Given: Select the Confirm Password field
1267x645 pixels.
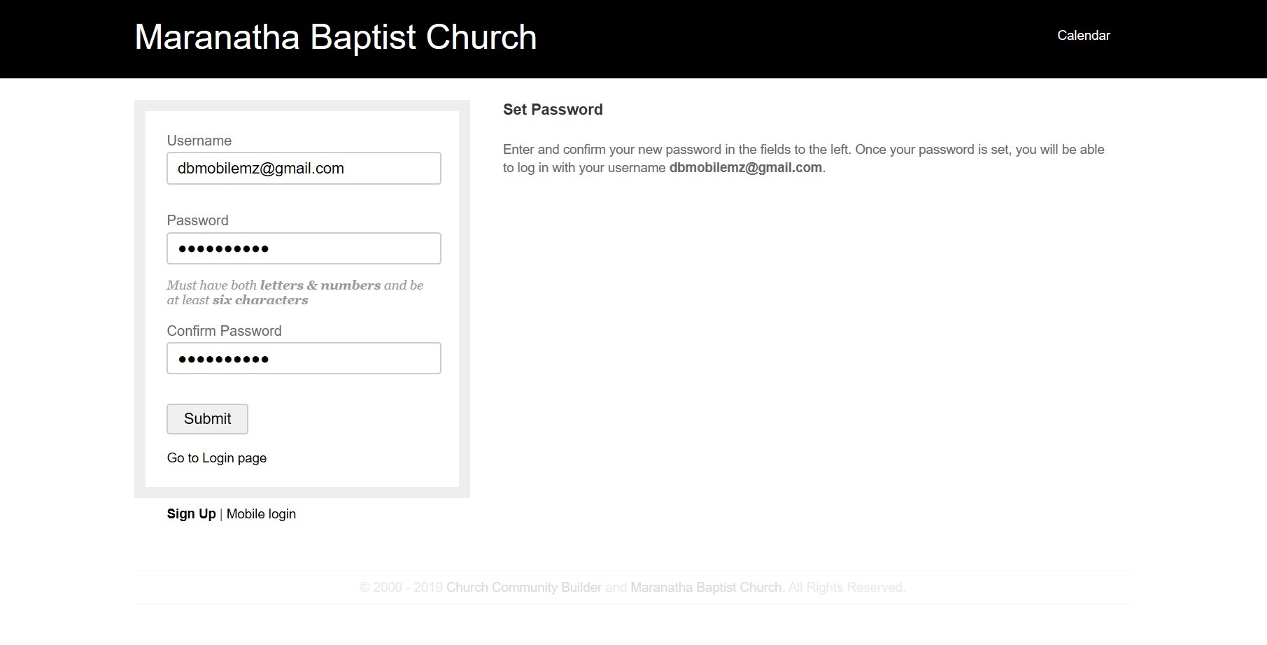Looking at the screenshot, I should click(304, 358).
